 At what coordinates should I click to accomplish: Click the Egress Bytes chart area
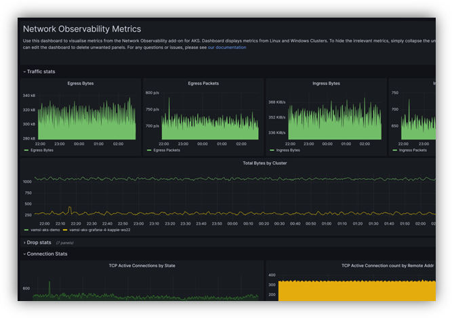(x=87, y=118)
